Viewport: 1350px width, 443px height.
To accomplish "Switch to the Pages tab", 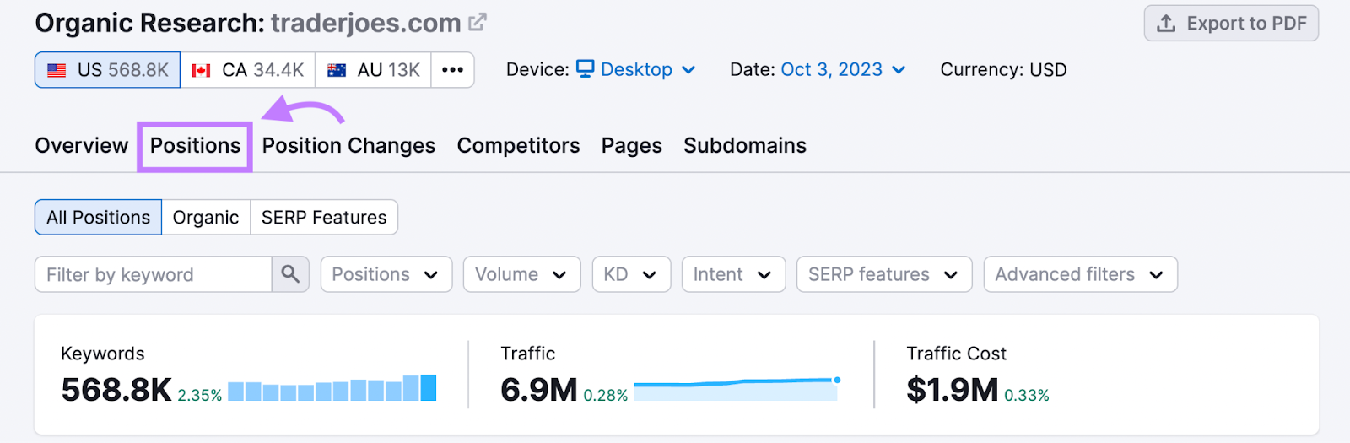I will 632,146.
